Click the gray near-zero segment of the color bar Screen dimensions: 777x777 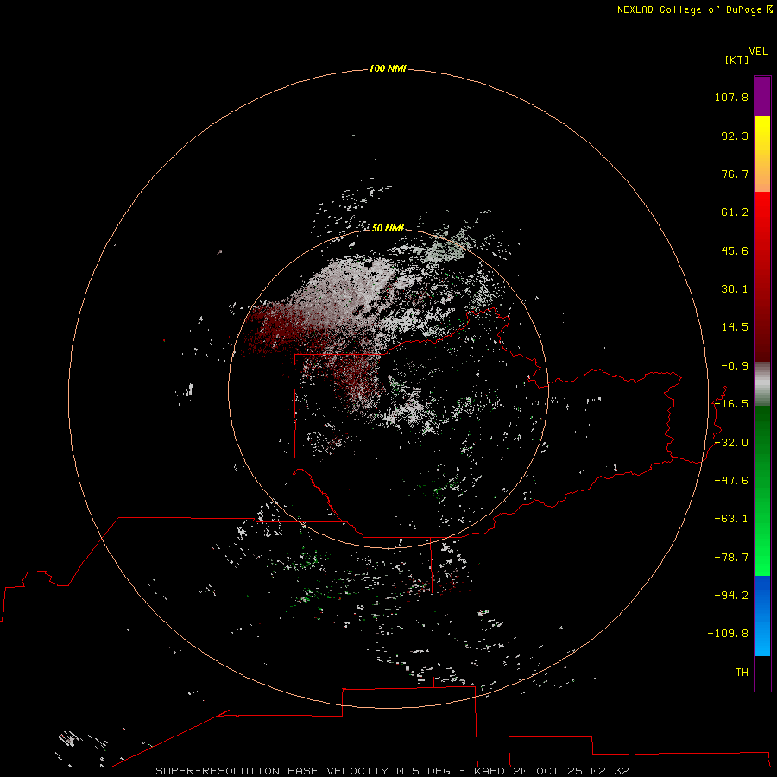[762, 384]
